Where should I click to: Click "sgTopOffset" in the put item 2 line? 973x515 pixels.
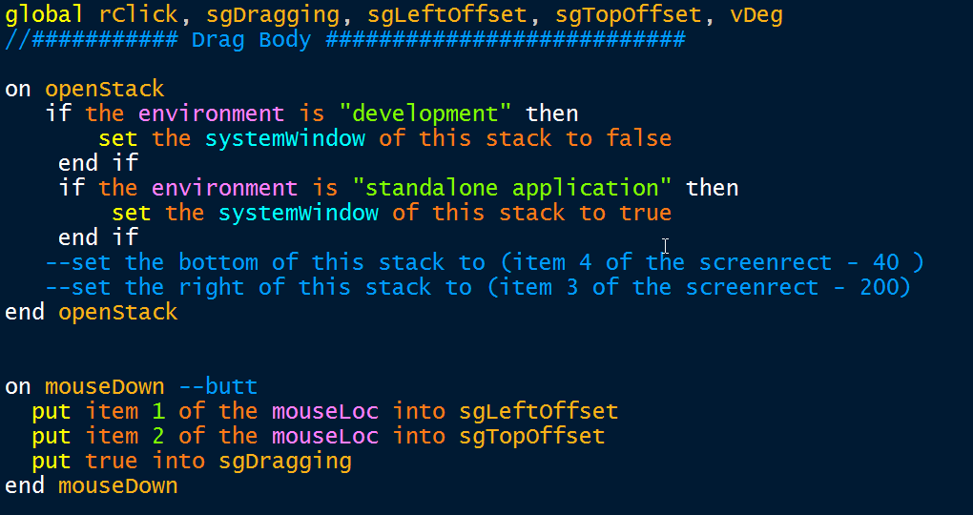[x=531, y=437]
